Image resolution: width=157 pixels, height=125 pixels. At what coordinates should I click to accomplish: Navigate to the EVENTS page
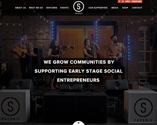pyautogui.click(x=64, y=8)
